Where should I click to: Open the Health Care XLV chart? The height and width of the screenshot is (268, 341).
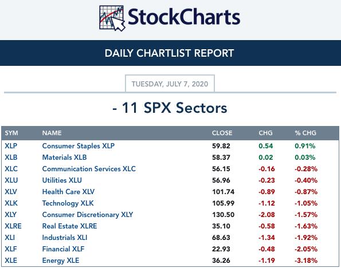click(68, 192)
